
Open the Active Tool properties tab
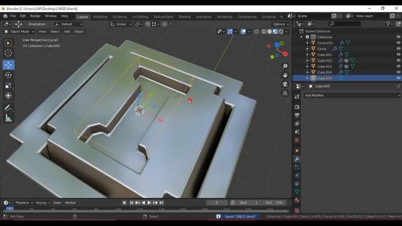[297, 96]
